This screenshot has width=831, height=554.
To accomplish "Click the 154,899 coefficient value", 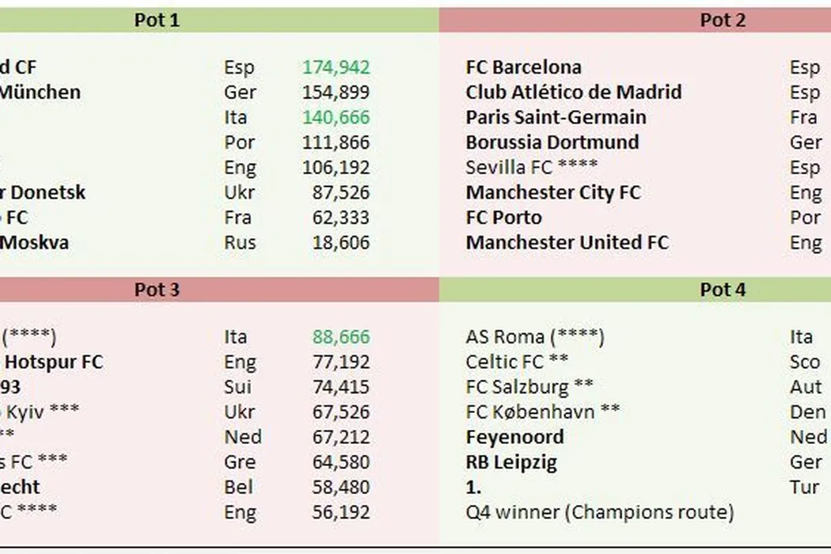I will 336,92.
